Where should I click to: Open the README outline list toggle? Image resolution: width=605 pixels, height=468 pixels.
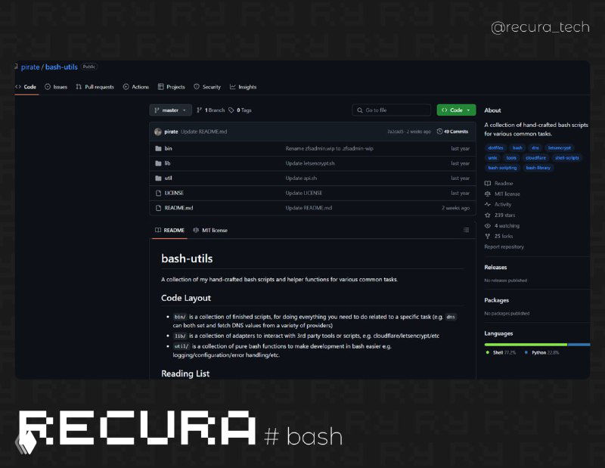tap(467, 230)
